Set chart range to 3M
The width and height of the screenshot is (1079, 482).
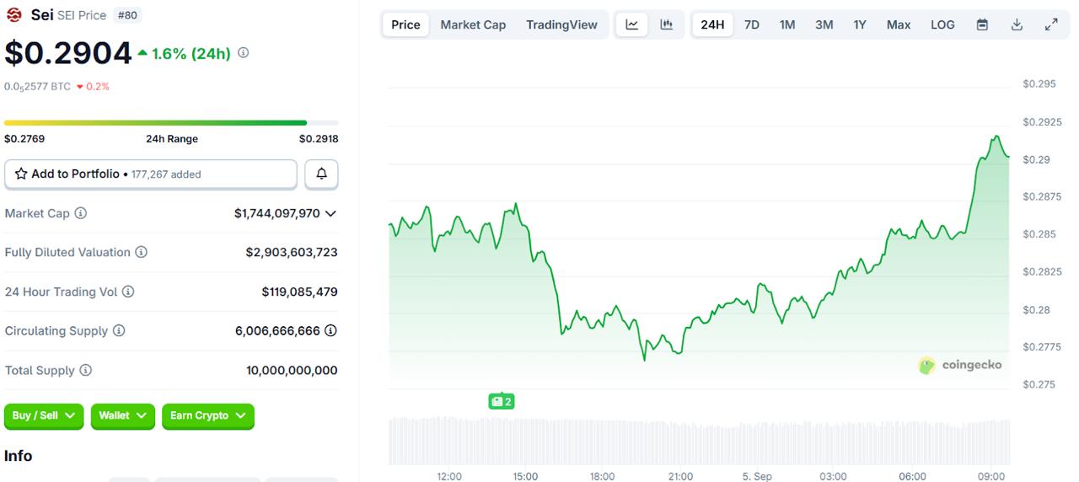pyautogui.click(x=824, y=24)
